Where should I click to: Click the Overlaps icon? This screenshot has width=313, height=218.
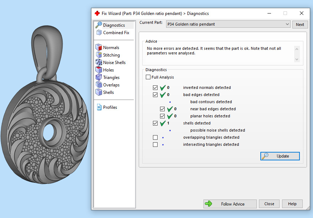pos(99,85)
